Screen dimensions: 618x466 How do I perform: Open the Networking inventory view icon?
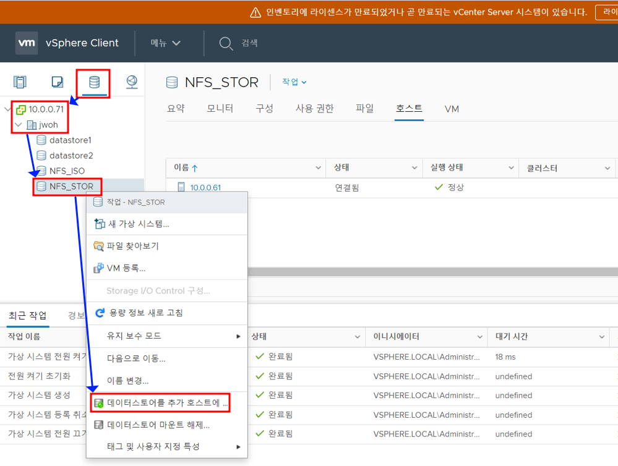[132, 82]
